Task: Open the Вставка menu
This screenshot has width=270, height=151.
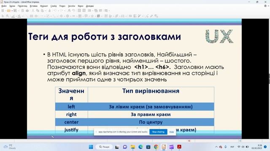Action: [34, 6]
